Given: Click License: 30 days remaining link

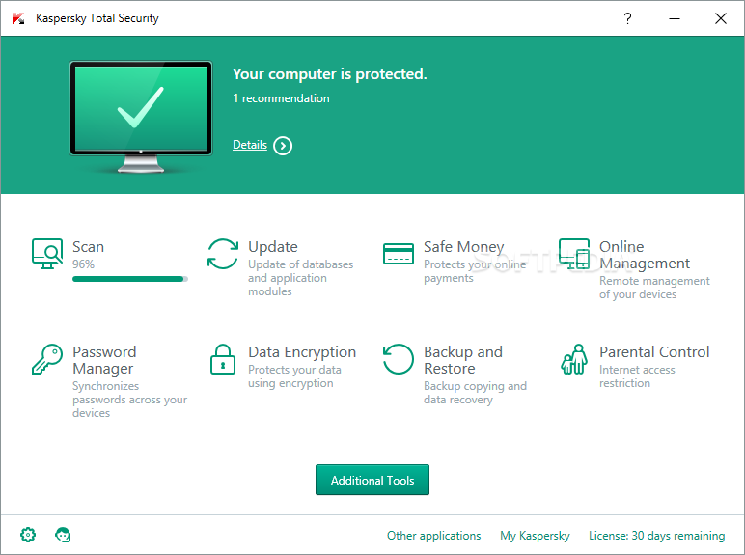Looking at the screenshot, I should tap(656, 536).
